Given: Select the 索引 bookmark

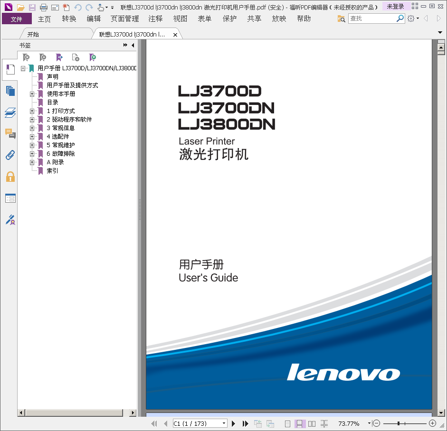Looking at the screenshot, I should pyautogui.click(x=52, y=170).
